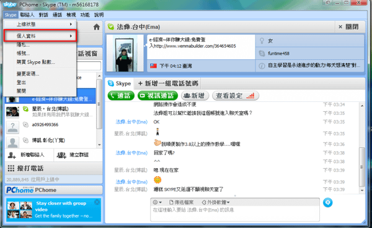
Task: Go to the Skype Home icon
Action: [x=96, y=27]
